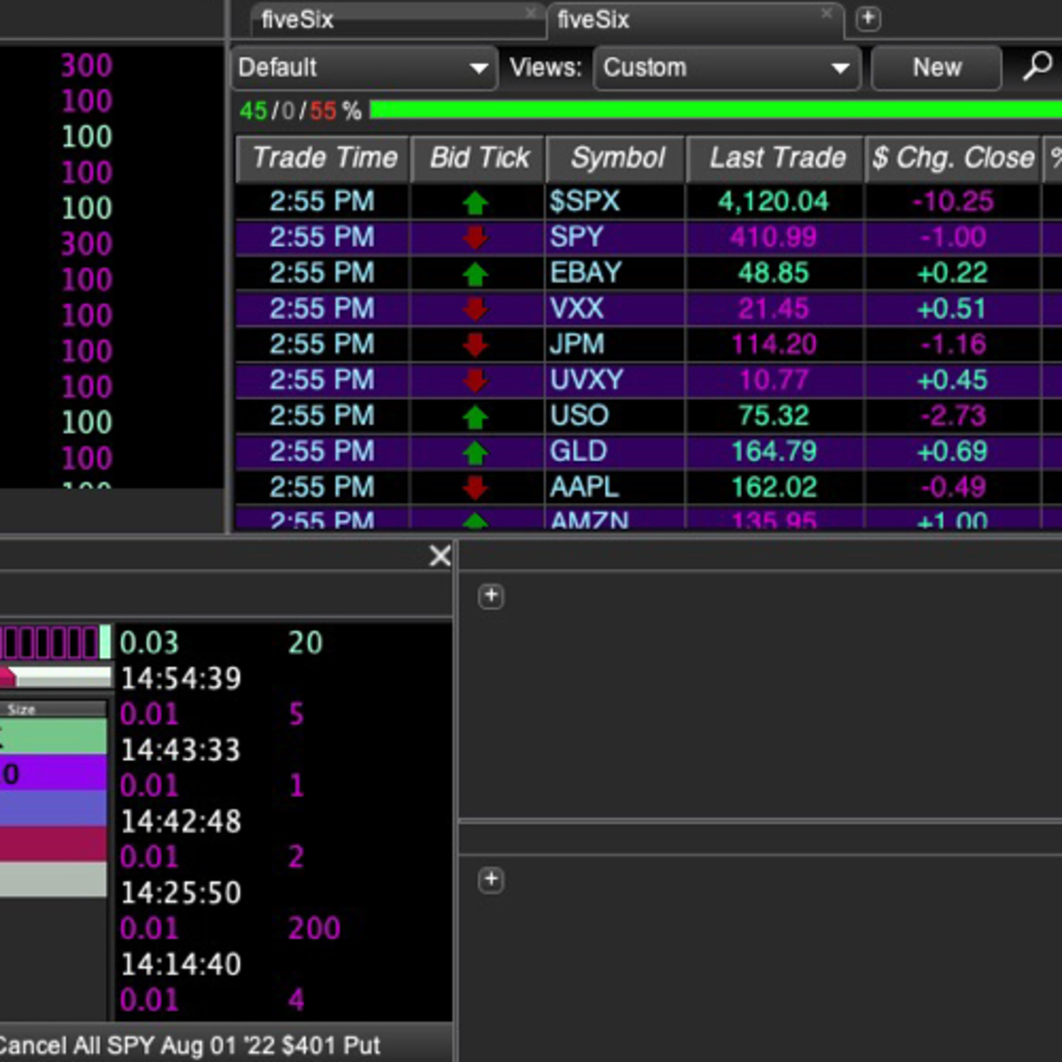
Task: Click the plus icon in the lower empty panel
Action: pyautogui.click(x=491, y=880)
